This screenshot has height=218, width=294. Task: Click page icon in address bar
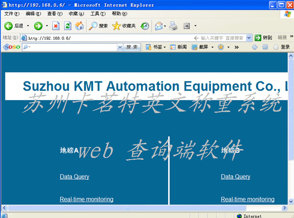click(24, 38)
